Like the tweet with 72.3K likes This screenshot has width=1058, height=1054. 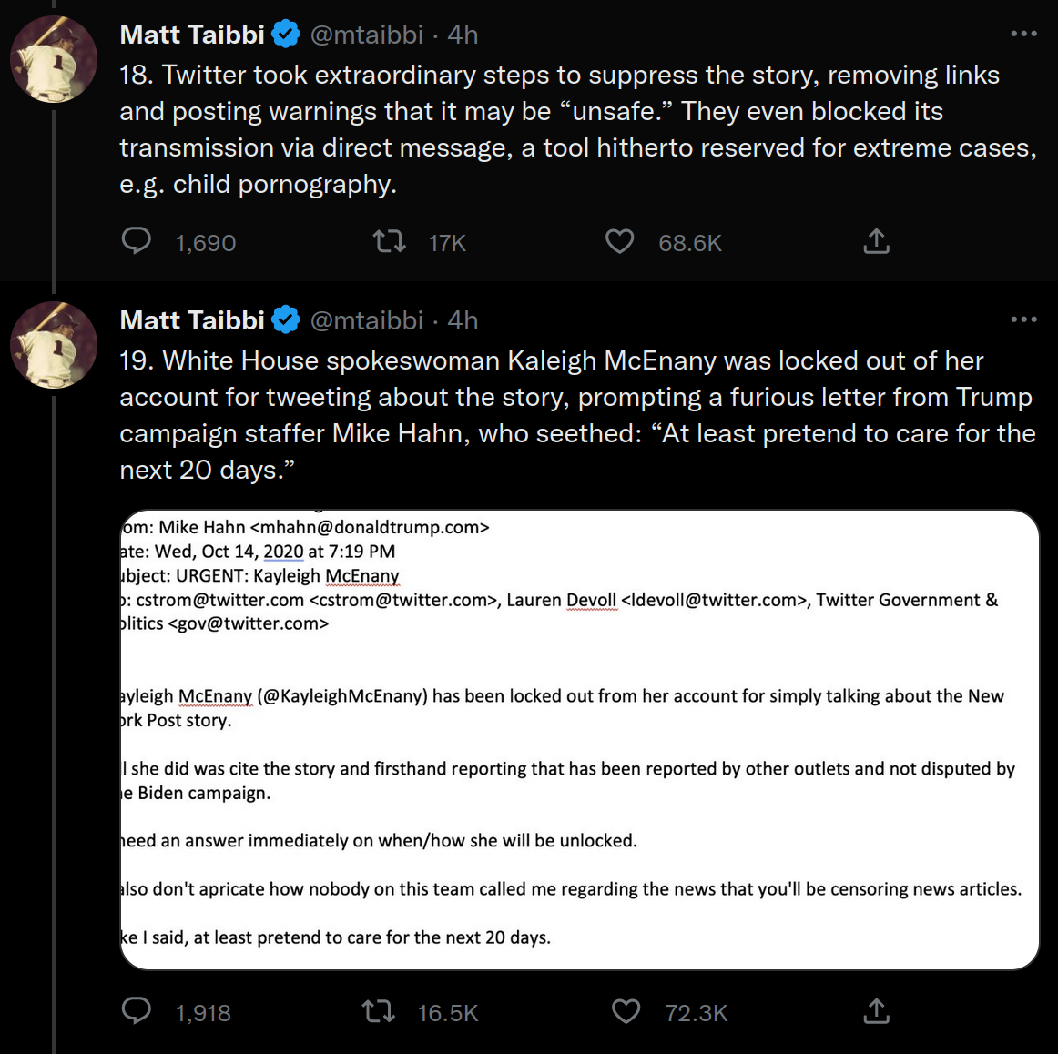pos(626,1011)
